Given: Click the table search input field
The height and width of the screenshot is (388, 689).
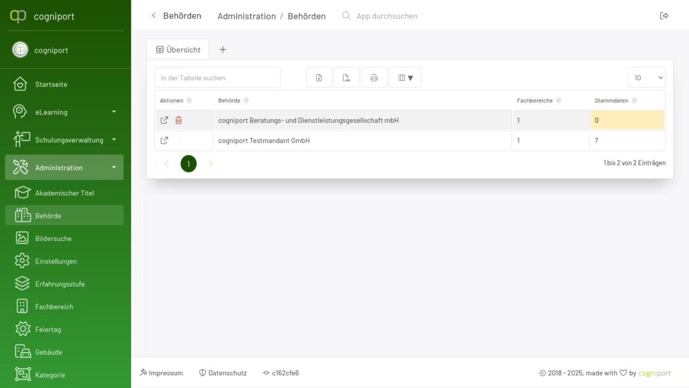Looking at the screenshot, I should click(217, 78).
